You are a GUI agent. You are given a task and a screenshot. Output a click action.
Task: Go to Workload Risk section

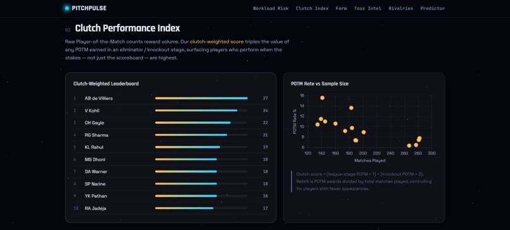coord(271,8)
